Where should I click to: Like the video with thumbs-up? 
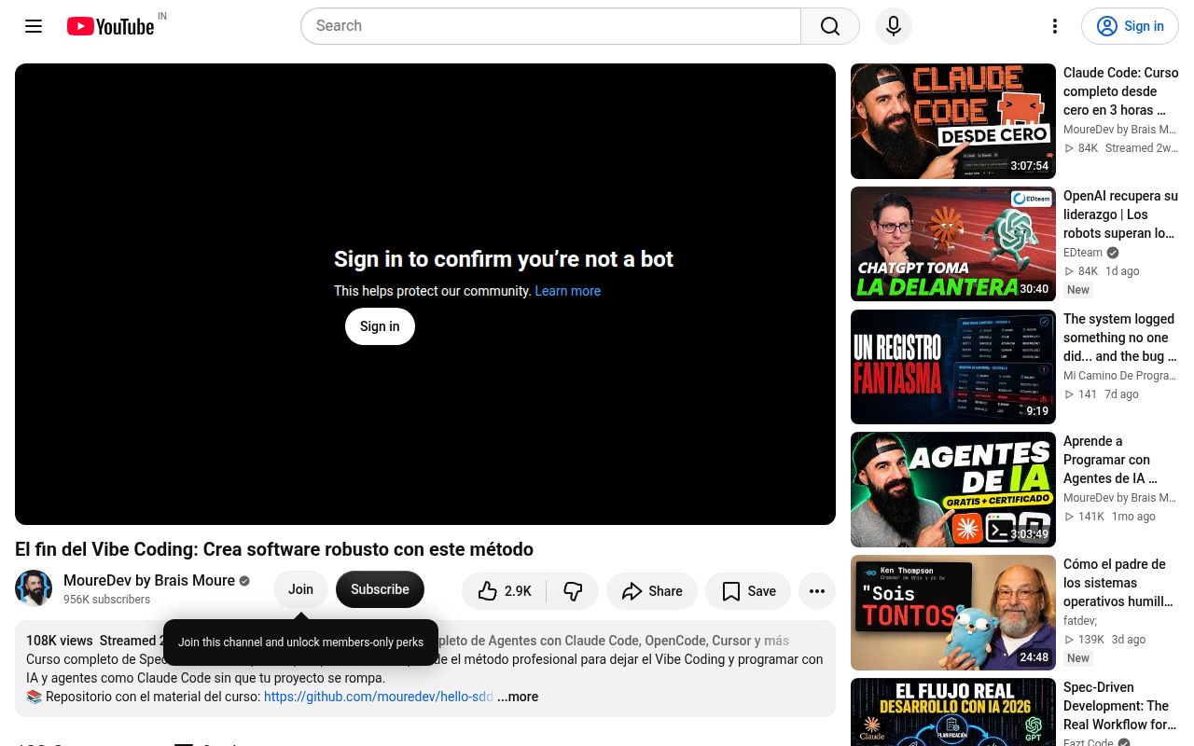click(505, 591)
